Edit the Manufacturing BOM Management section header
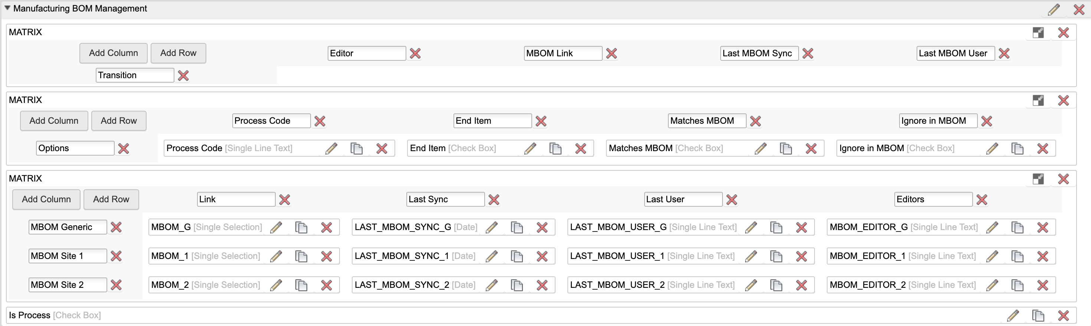Viewport: 1091px width, 326px height. point(1053,9)
